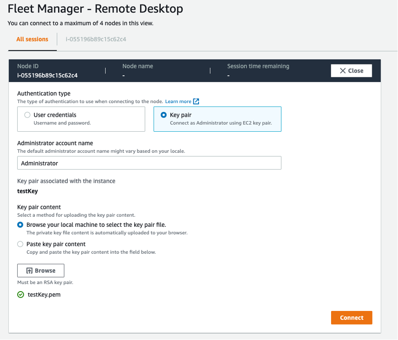Click the Node name header label
The width and height of the screenshot is (398, 340).
pos(137,66)
